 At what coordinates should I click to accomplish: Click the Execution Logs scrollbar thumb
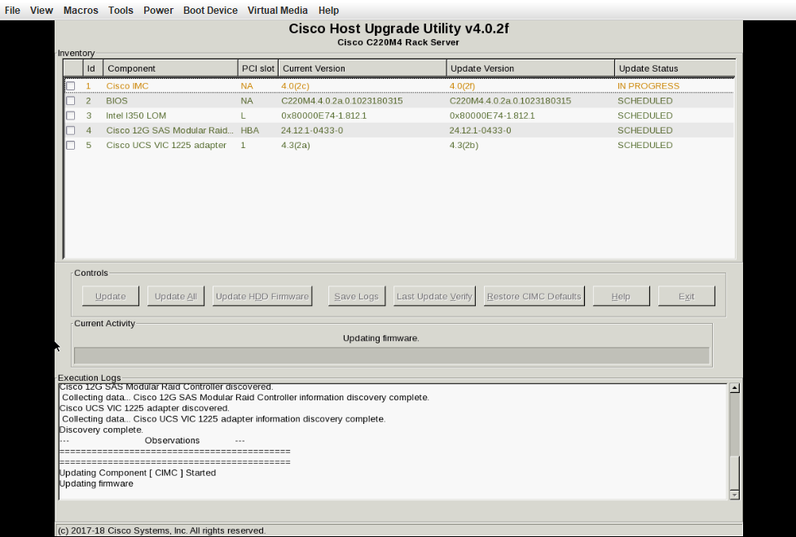(x=734, y=473)
